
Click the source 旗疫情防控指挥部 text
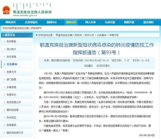tap(60, 61)
